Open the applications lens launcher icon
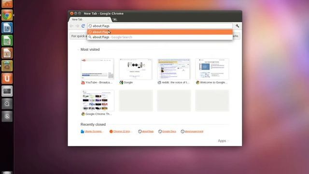The image size is (309, 174). coord(7,104)
